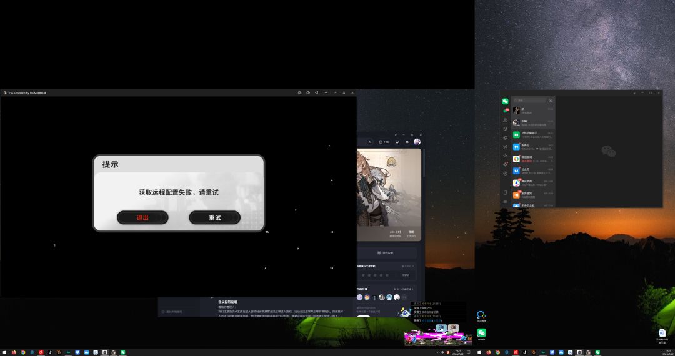675x356 pixels.
Task: Open the WeChat search compass icon in the sidebar
Action: point(506,173)
